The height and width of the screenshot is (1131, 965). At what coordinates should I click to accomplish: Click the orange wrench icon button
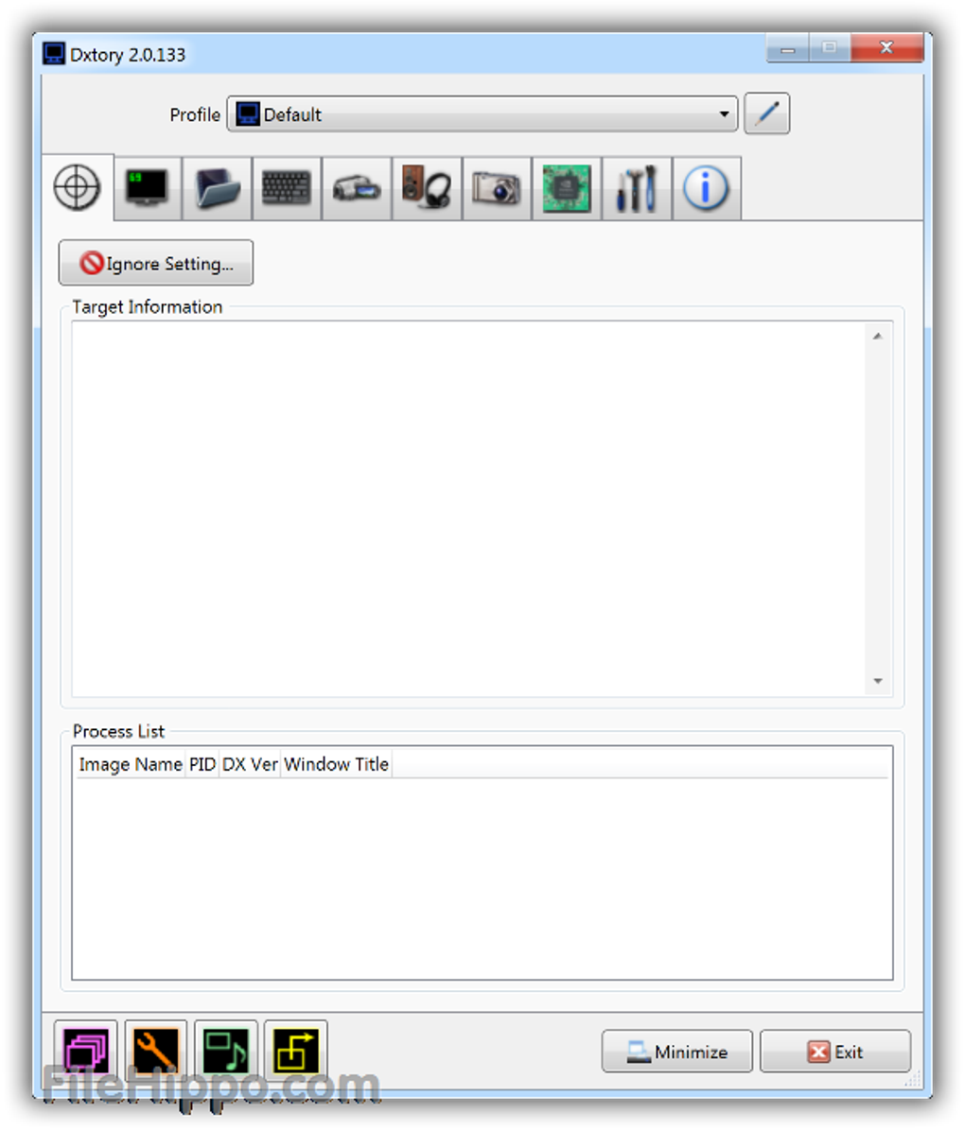point(156,1051)
